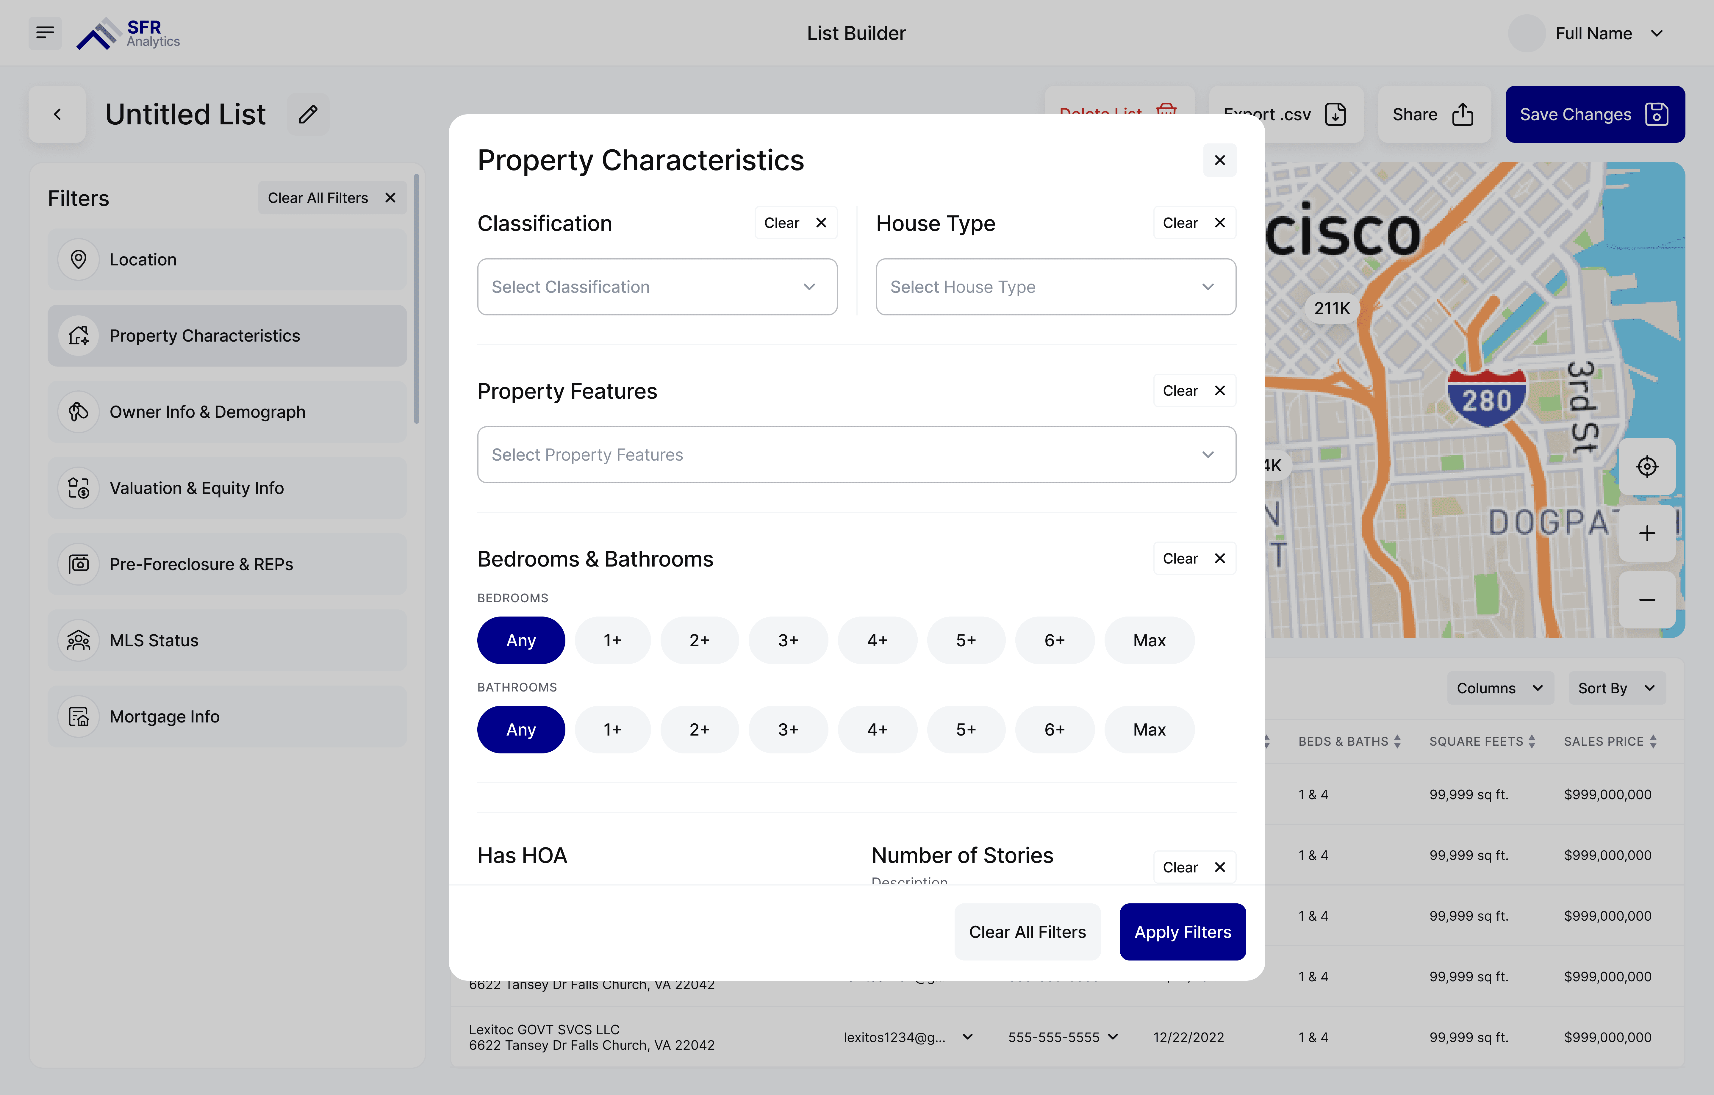Open the Select Property Features dropdown
The width and height of the screenshot is (1714, 1095).
click(856, 454)
